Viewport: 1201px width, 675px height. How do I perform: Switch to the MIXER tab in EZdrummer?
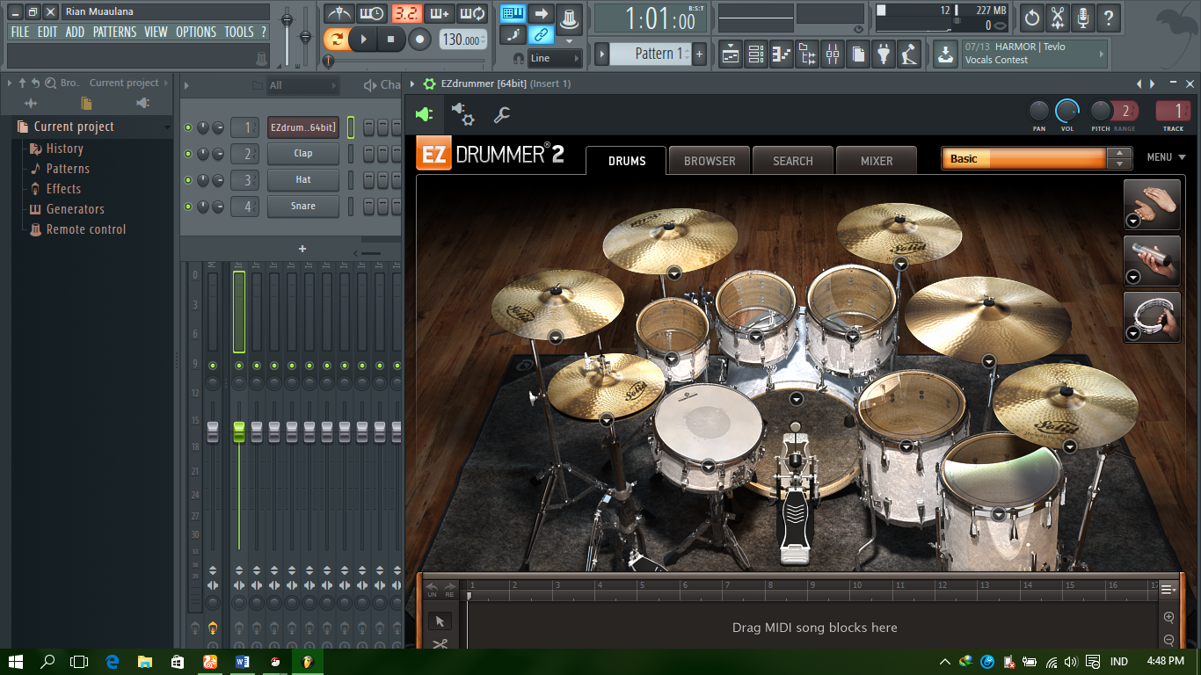877,161
